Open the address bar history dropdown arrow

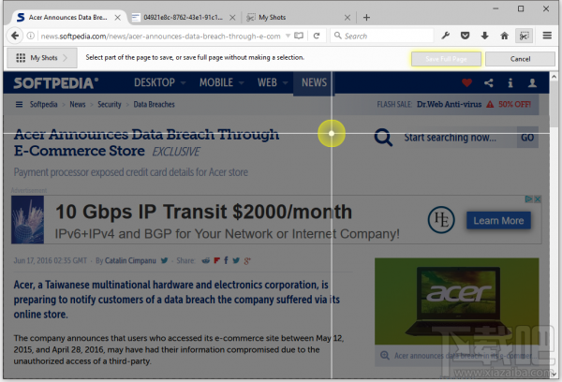pyautogui.click(x=288, y=36)
